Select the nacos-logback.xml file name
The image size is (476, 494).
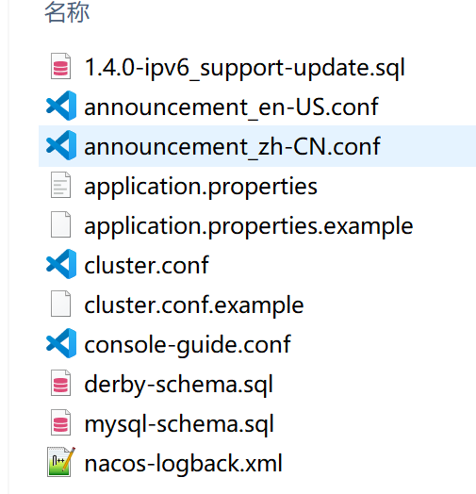[184, 463]
